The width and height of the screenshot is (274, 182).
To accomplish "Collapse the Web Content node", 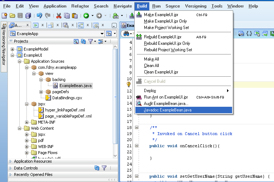I will 19,128.
